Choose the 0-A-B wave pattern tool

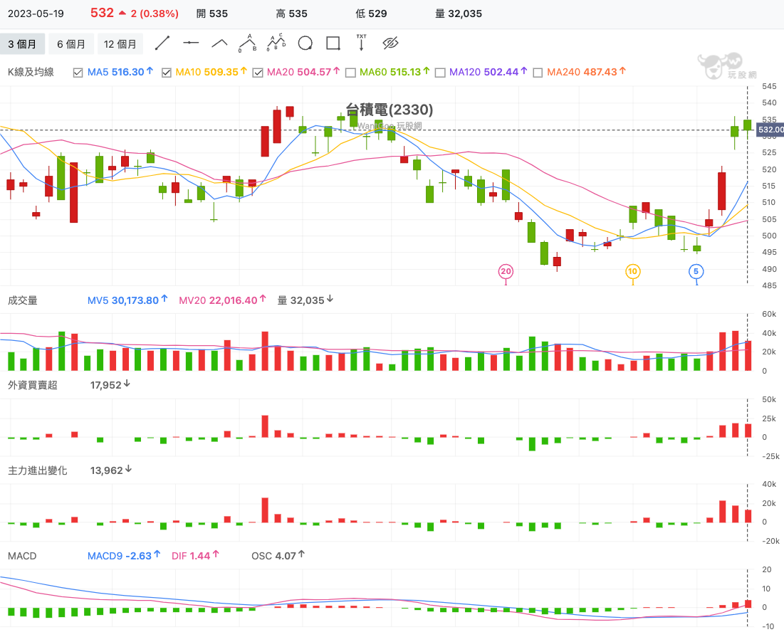coord(248,43)
